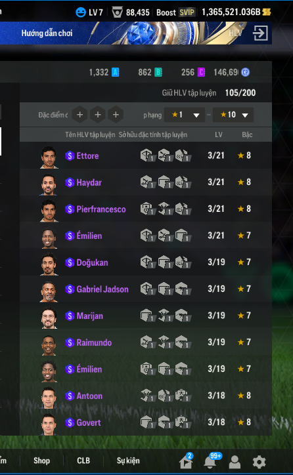Screen dimensions: 293x475
Task: Add first trait filter plus hexagon
Action: (79, 115)
